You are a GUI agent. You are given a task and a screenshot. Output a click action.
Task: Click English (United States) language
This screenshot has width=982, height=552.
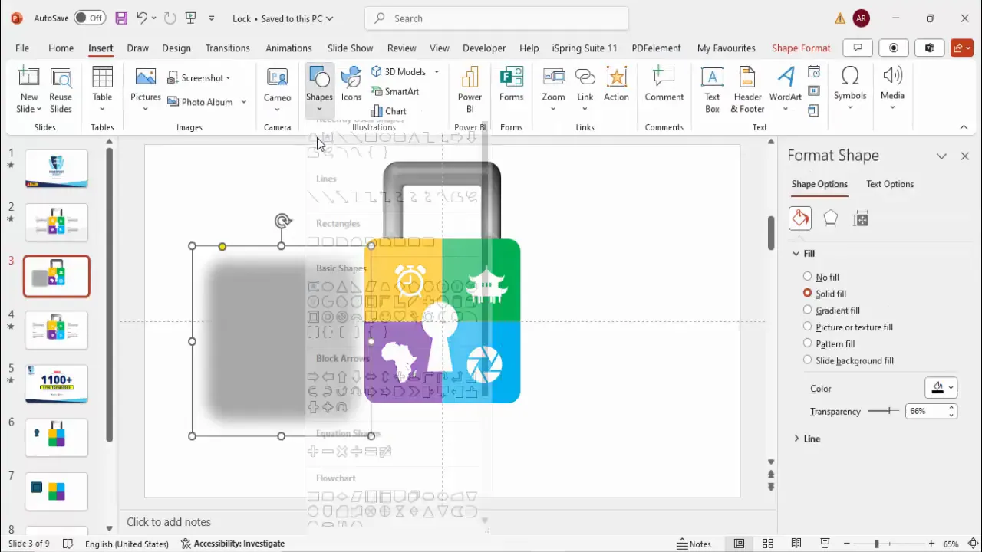127,544
